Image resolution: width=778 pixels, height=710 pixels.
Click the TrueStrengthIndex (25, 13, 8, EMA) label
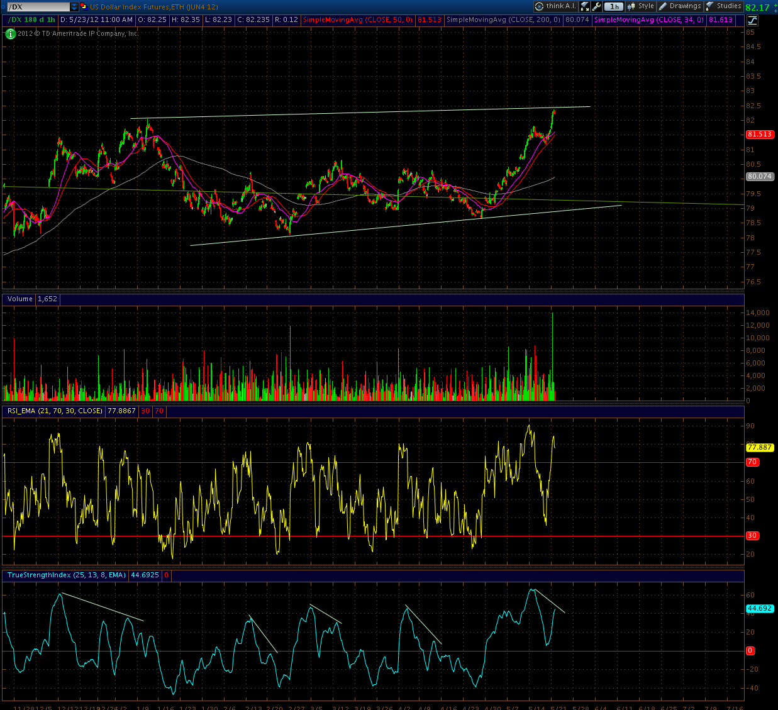pyautogui.click(x=67, y=575)
